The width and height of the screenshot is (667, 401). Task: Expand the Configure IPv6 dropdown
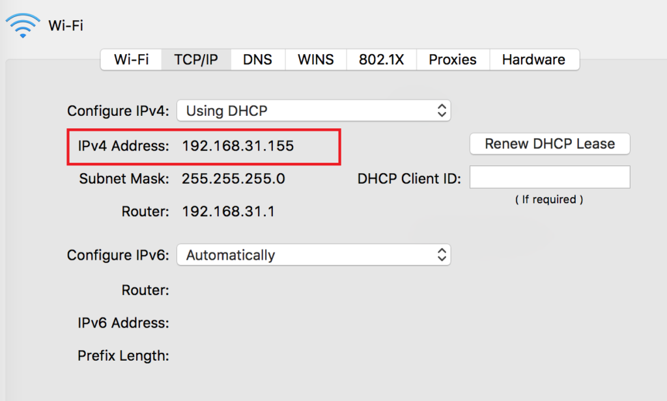(x=313, y=255)
